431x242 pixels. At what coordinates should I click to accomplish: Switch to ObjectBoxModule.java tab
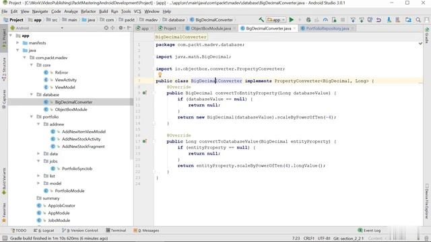(x=211, y=28)
